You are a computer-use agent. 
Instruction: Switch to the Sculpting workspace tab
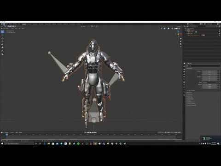[35, 24]
